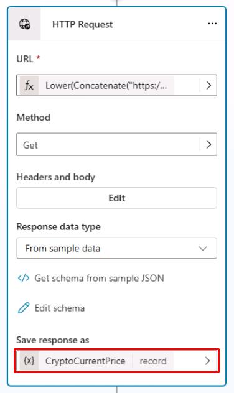This screenshot has height=393, width=234.
Task: Open the Method field chevron arrow
Action: (x=208, y=144)
